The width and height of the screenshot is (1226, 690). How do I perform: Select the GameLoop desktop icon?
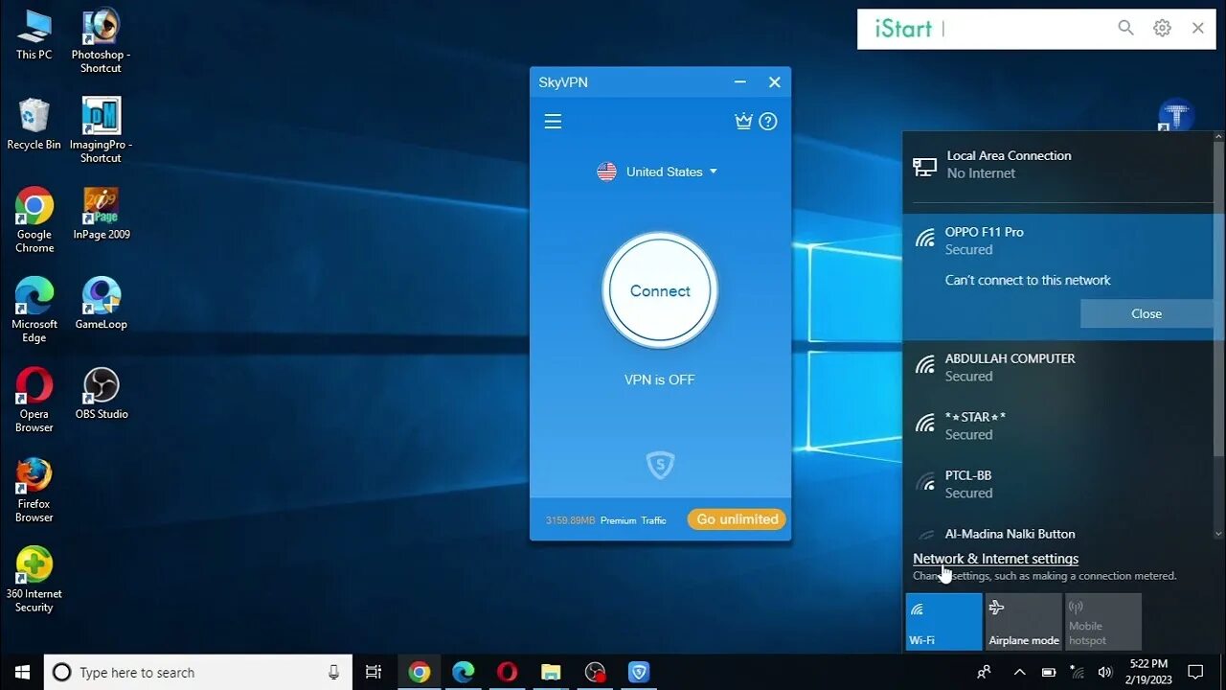[x=101, y=304]
